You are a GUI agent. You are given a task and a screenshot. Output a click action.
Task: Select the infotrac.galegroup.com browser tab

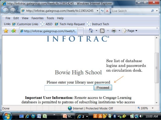(x=48, y=31)
